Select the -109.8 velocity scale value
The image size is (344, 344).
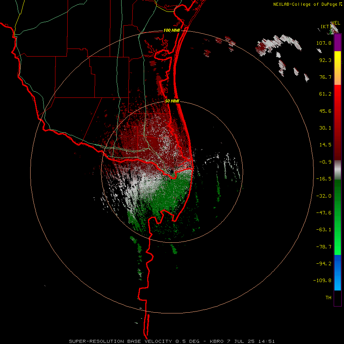pyautogui.click(x=322, y=281)
